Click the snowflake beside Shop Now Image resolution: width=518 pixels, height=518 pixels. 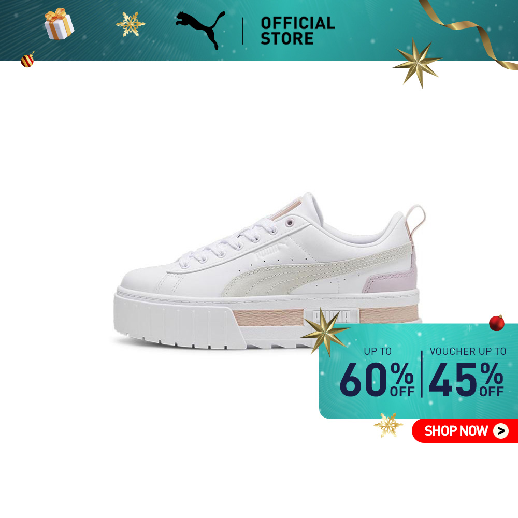(388, 425)
